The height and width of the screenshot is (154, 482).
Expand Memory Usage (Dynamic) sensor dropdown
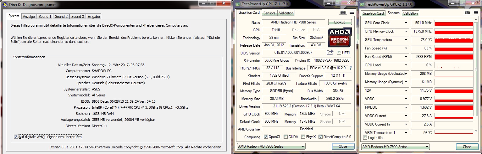pos(406,82)
